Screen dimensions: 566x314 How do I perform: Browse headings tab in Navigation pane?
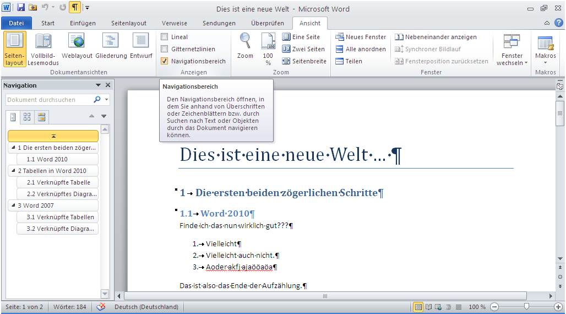point(13,117)
